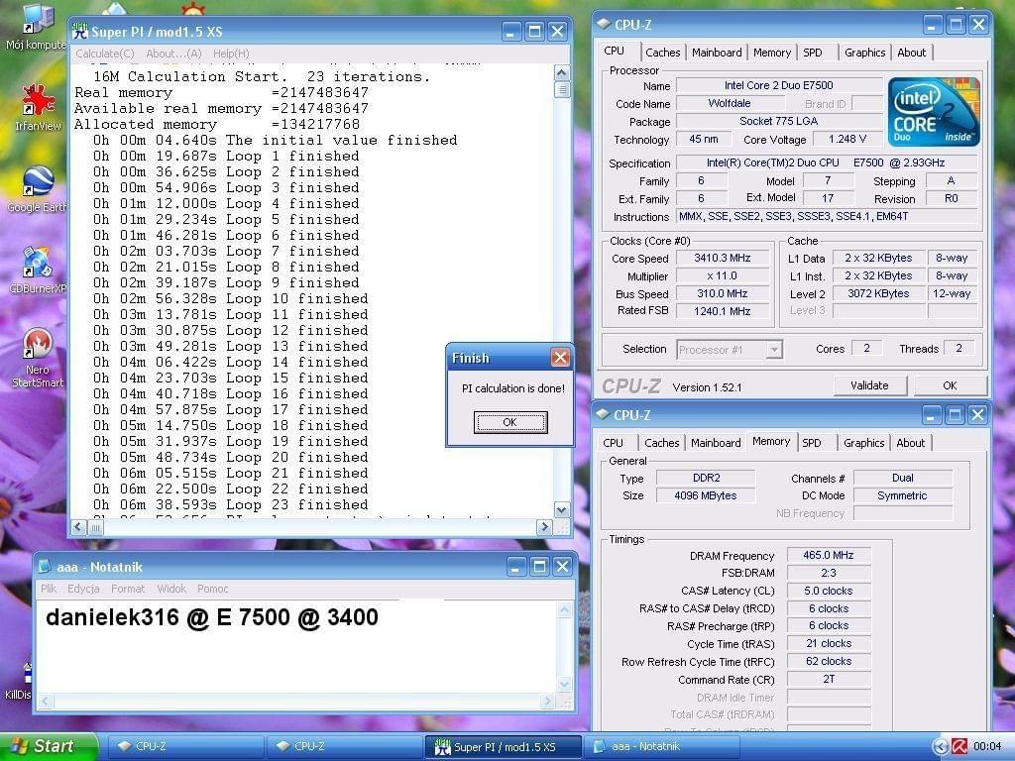Switch to CPU tab in lower CPU-Z
Viewport: 1015px width, 761px height.
613,443
